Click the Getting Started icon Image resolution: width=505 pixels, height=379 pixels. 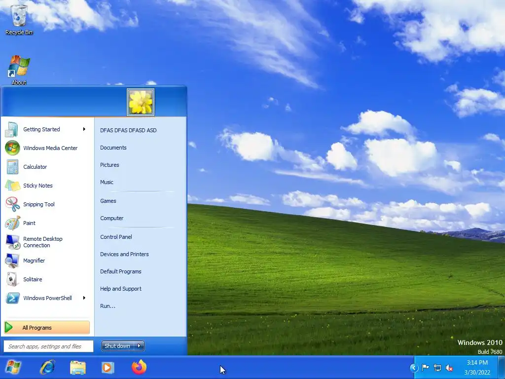12,129
